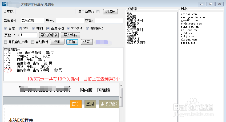Click the 国内版 link
The height and width of the screenshot is (122, 226).
[86, 90]
